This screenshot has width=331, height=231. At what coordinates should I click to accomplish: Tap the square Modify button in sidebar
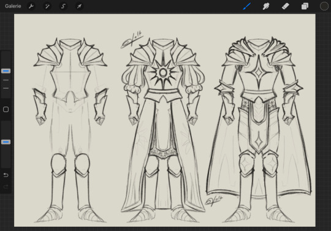[x=6, y=109]
